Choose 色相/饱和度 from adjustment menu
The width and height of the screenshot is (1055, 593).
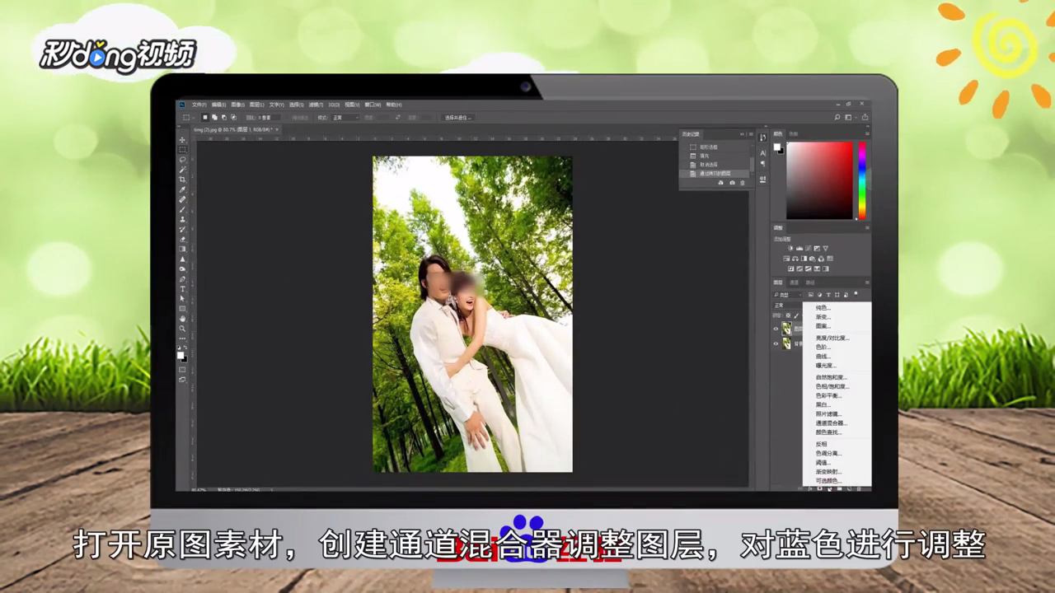[x=832, y=386]
